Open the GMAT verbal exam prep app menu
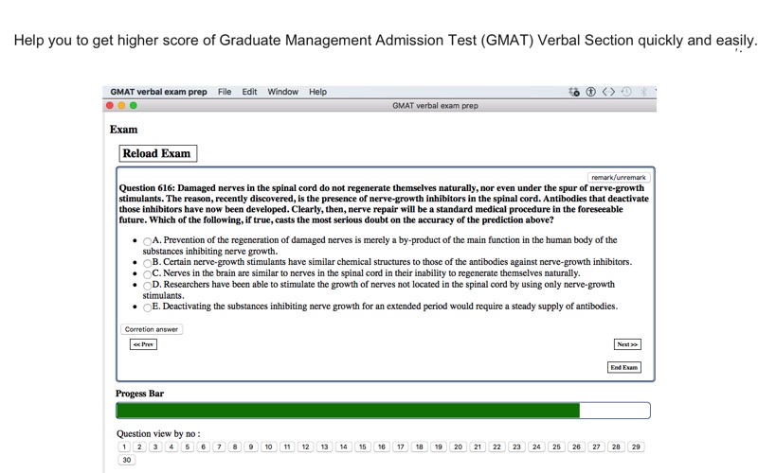This screenshot has width=758, height=473. coord(158,92)
